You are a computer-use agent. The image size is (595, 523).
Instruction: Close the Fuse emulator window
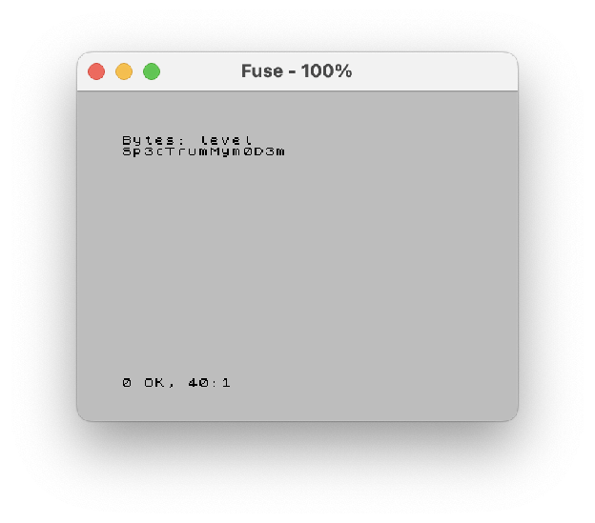(x=96, y=71)
